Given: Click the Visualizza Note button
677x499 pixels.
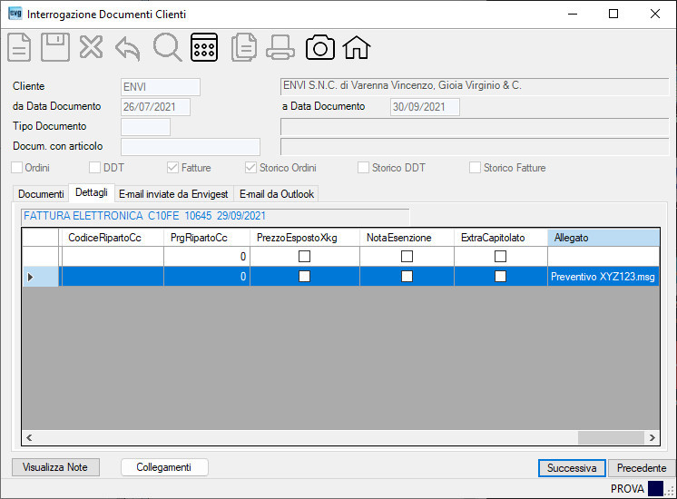Looking at the screenshot, I should [55, 467].
